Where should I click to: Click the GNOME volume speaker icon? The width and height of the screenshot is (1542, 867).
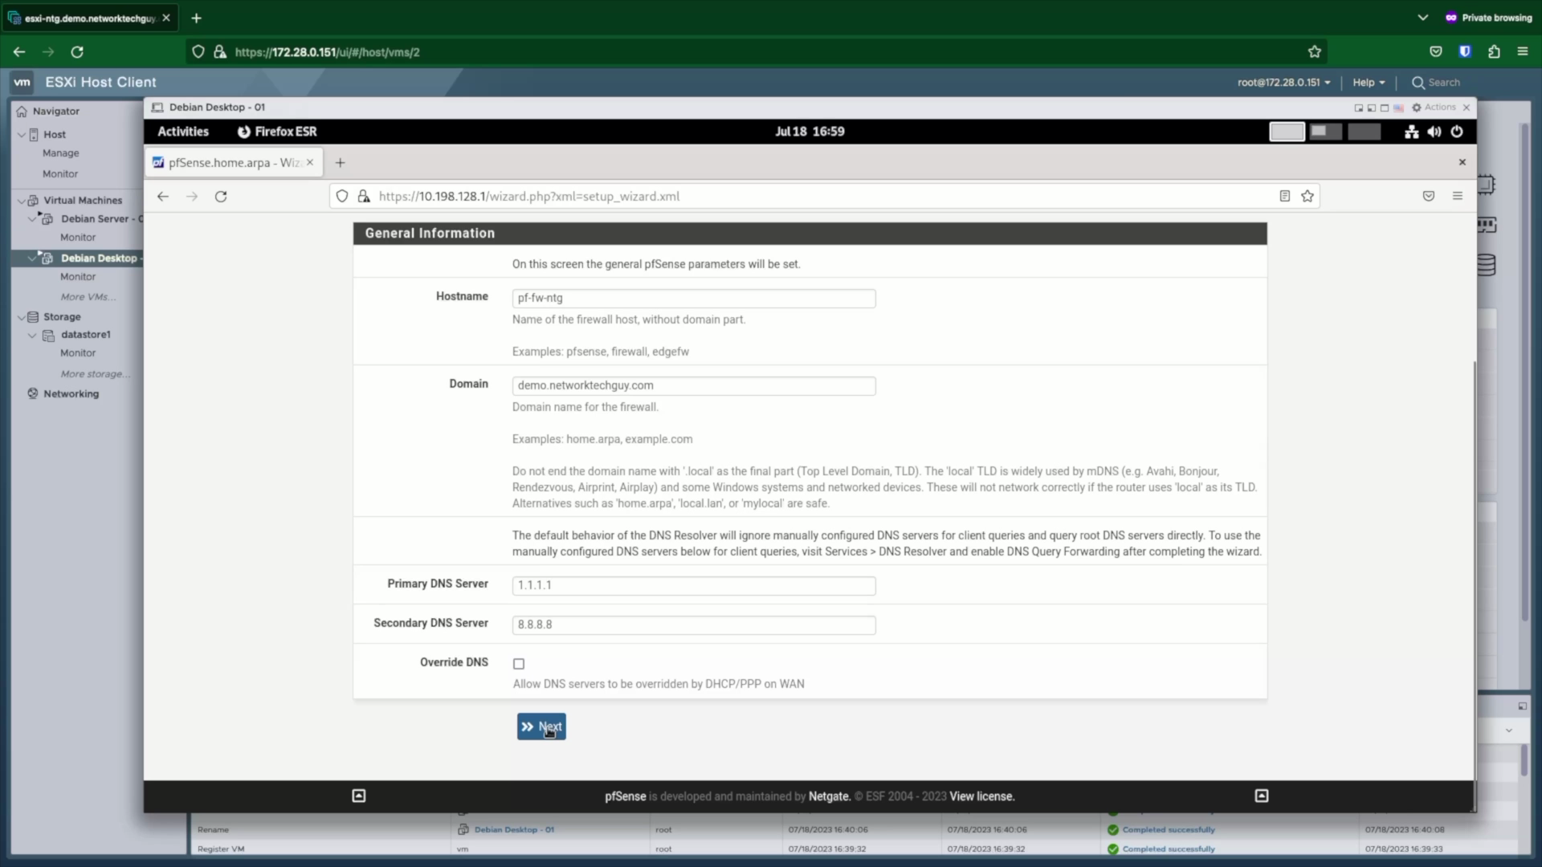[x=1434, y=132]
